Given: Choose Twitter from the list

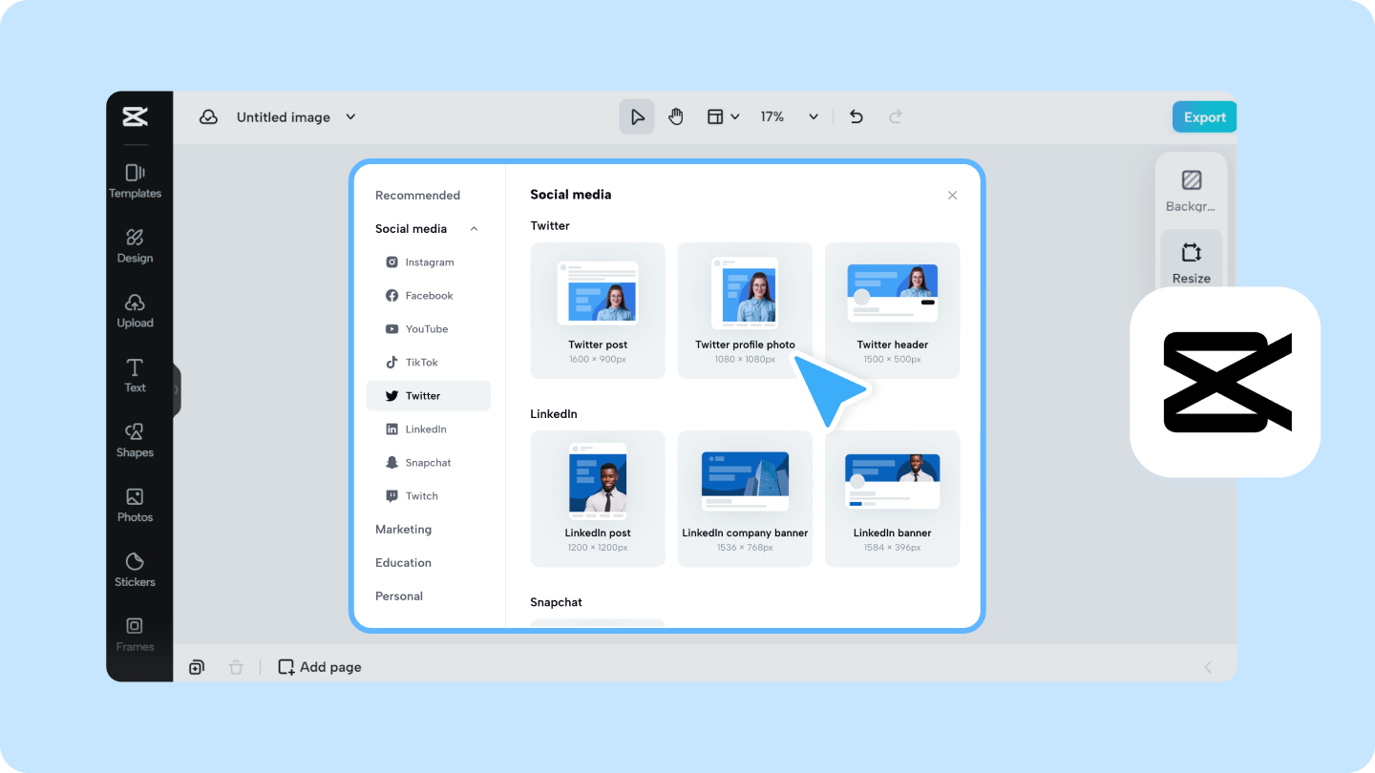Looking at the screenshot, I should [429, 396].
